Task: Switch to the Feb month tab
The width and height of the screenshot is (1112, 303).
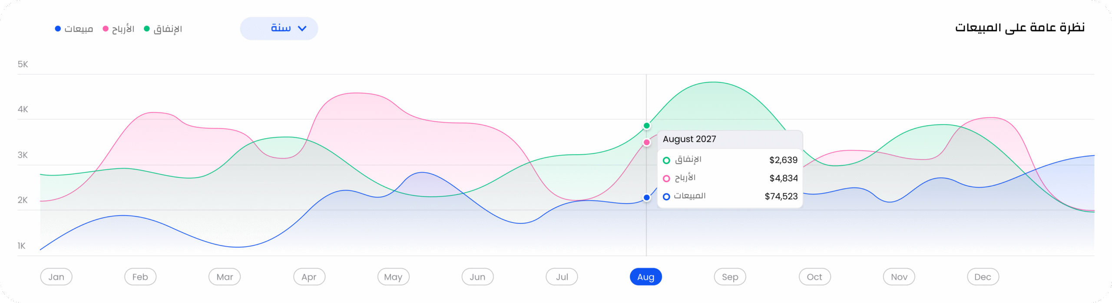Action: coord(140,277)
